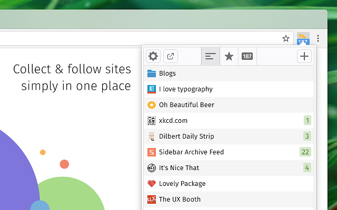Click the RSS extension icon in the browser toolbar

[x=303, y=38]
